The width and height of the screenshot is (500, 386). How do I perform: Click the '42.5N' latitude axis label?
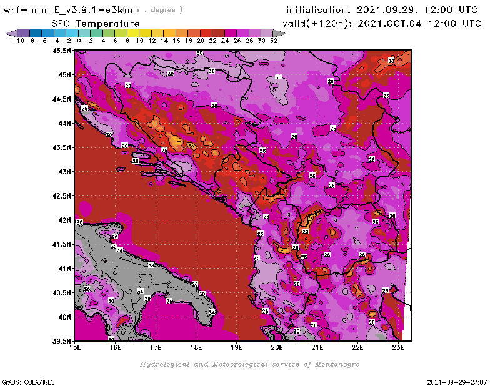(61, 196)
